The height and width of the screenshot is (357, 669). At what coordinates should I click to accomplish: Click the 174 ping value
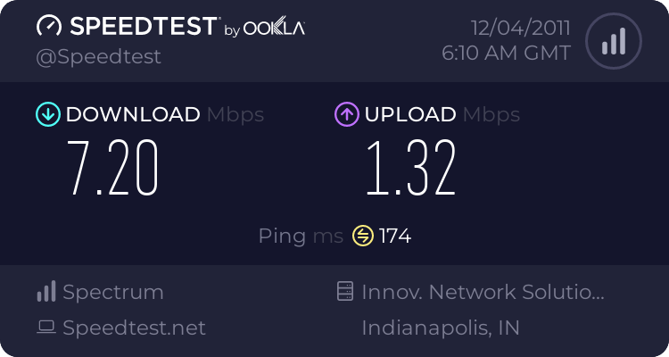pyautogui.click(x=395, y=236)
